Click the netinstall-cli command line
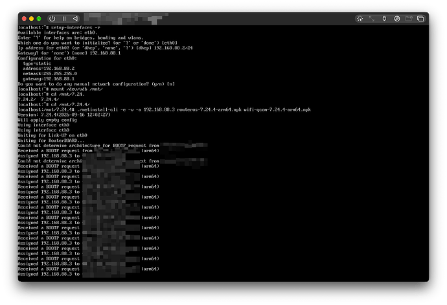The width and height of the screenshot is (447, 305). click(164, 109)
